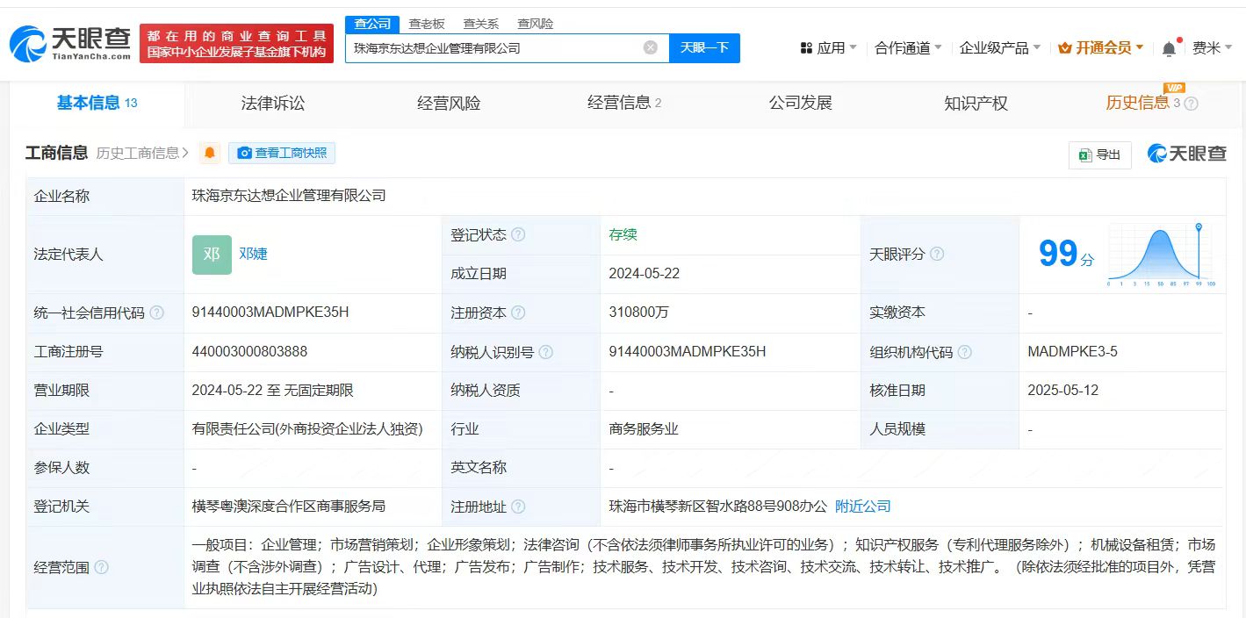The width and height of the screenshot is (1246, 618).
Task: Open the 开通会员 membership dropdown
Action: (1101, 48)
